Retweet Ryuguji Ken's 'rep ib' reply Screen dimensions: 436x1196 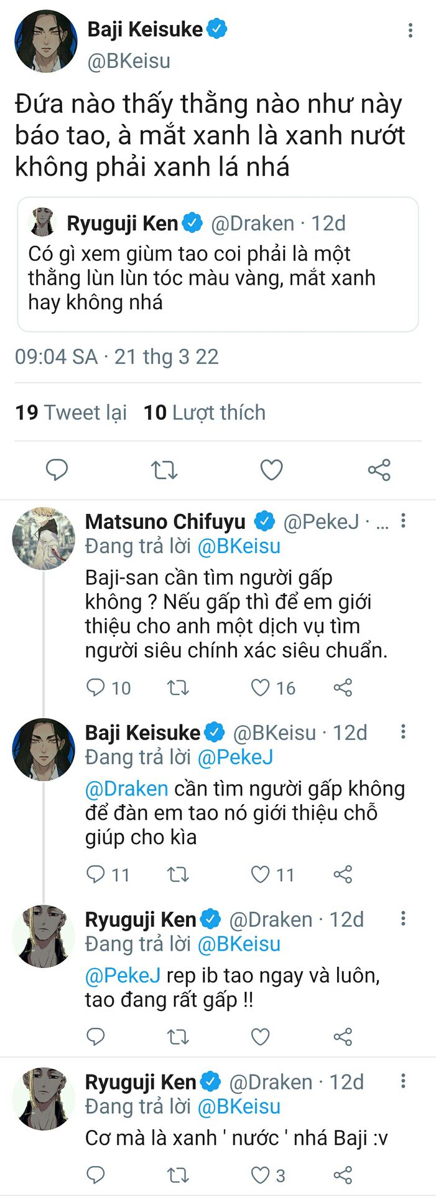pos(178,1037)
